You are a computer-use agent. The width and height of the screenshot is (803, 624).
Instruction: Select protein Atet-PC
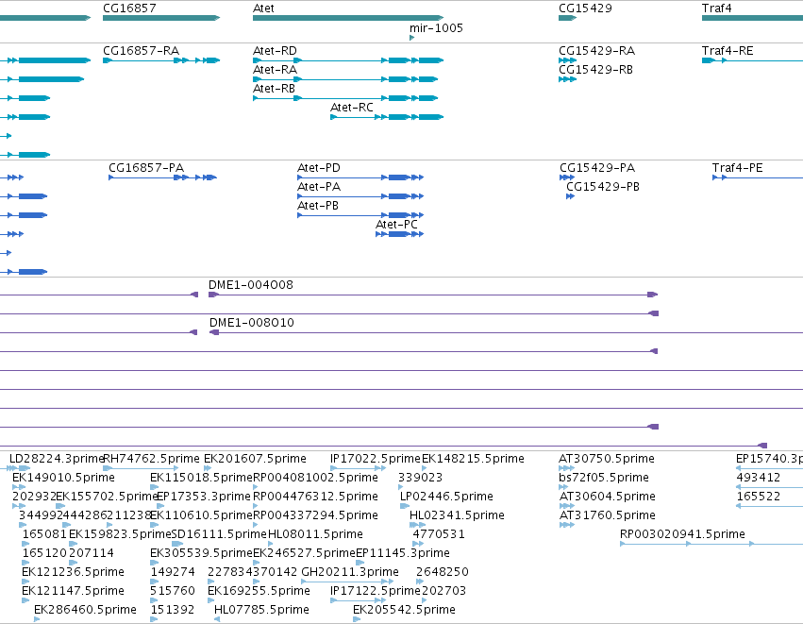tap(399, 234)
